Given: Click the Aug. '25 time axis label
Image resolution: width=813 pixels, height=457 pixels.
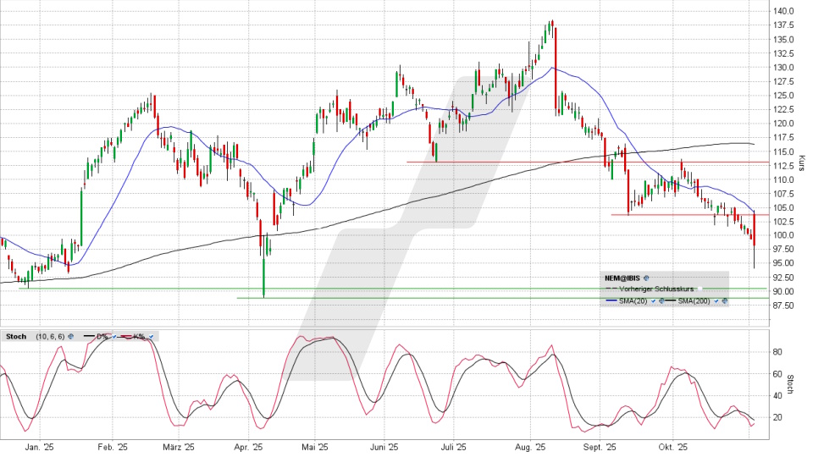Looking at the screenshot, I should (x=528, y=445).
